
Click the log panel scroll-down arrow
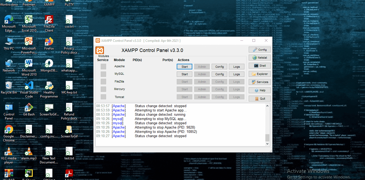click(x=267, y=144)
